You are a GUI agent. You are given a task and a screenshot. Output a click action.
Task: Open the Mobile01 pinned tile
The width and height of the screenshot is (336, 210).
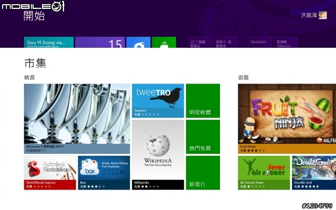pyautogui.click(x=260, y=42)
